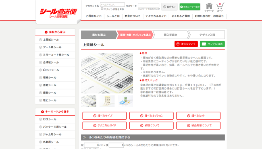Click the 新規ユーザー登録 green button

[190, 7]
